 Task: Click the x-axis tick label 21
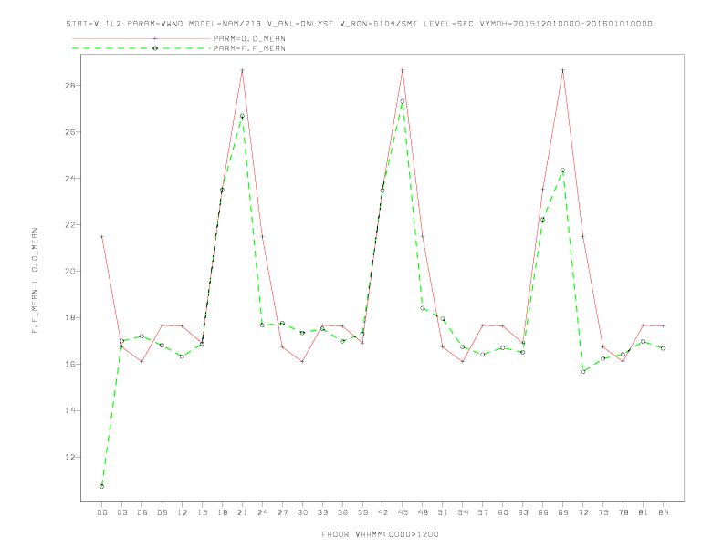(x=242, y=512)
